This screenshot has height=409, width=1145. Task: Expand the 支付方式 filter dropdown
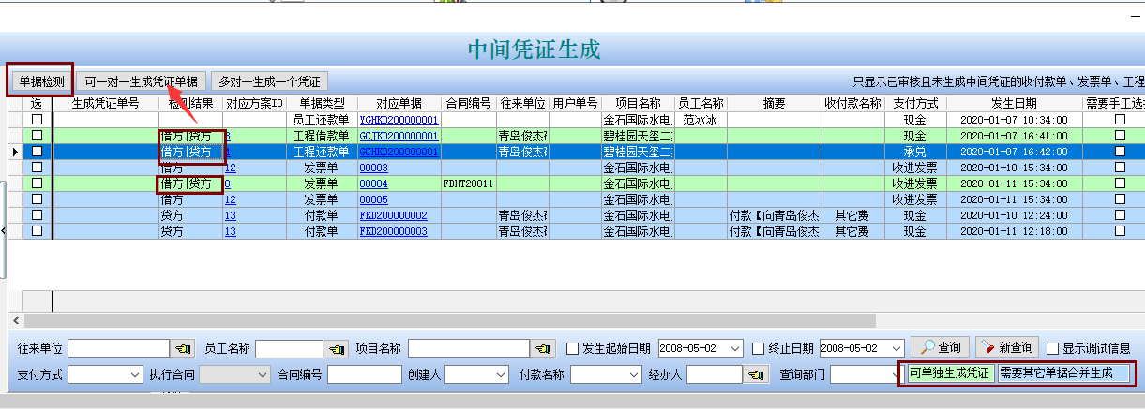tap(136, 374)
